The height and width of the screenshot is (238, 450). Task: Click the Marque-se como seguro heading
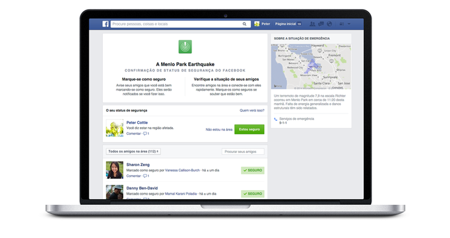[144, 79]
